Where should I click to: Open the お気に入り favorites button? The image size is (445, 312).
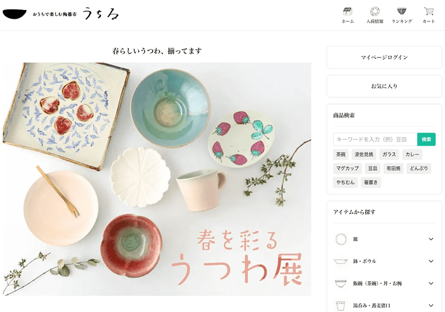pyautogui.click(x=384, y=86)
